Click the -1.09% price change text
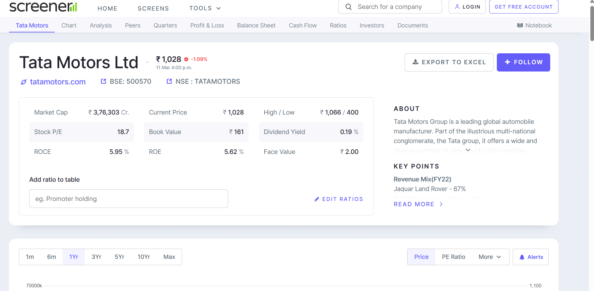The height and width of the screenshot is (291, 594). point(199,59)
